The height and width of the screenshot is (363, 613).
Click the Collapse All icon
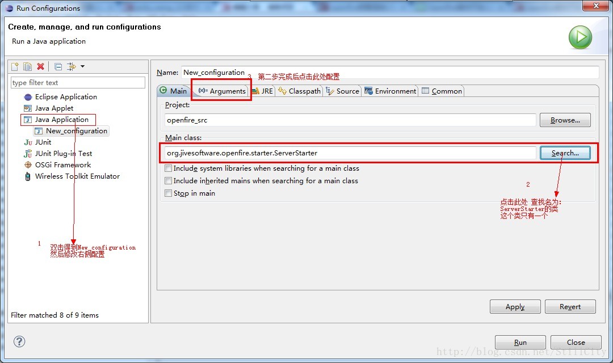[58, 67]
